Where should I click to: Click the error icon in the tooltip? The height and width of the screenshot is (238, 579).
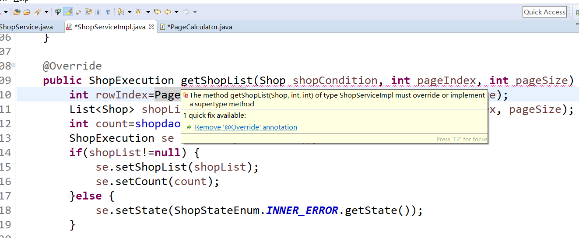(x=186, y=95)
